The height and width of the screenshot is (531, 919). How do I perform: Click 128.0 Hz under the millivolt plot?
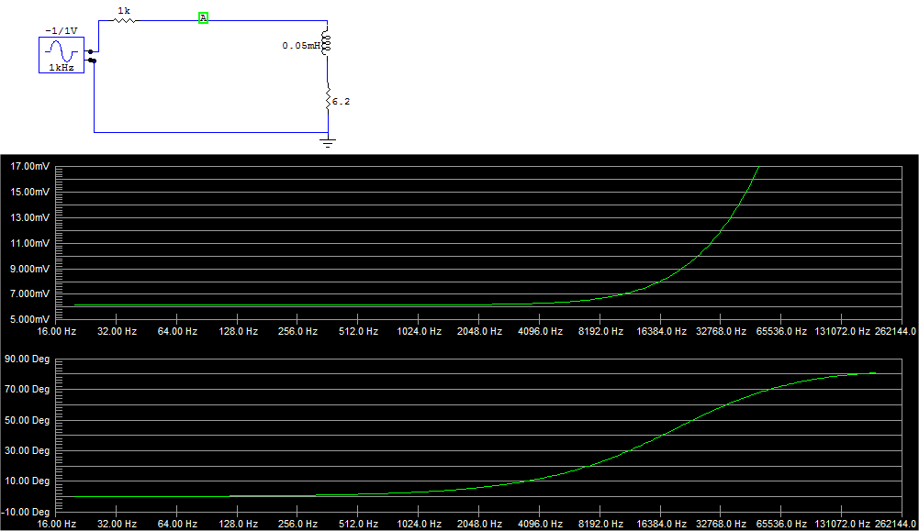tap(238, 331)
